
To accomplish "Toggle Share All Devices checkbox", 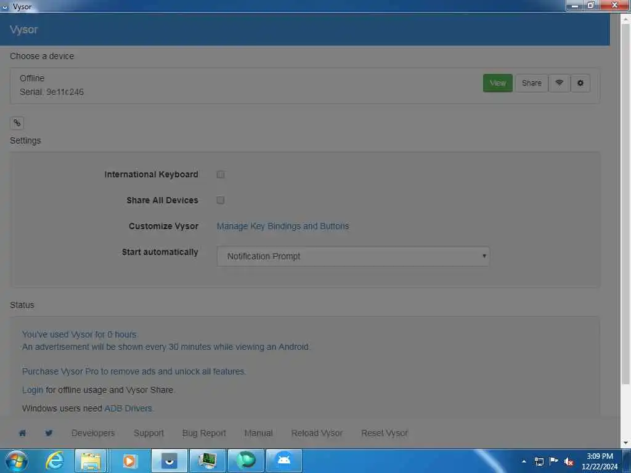I will pos(221,200).
